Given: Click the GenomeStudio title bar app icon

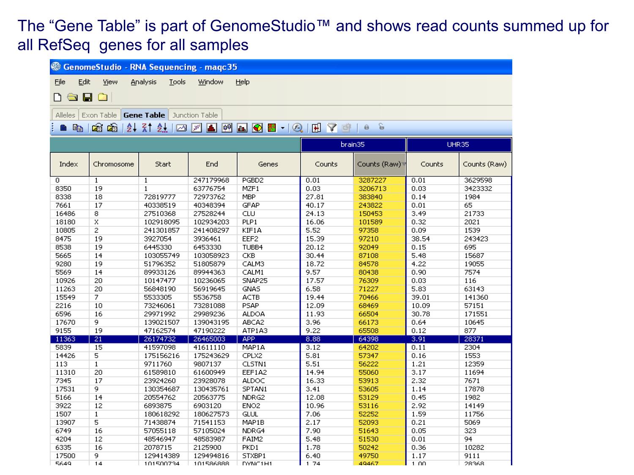Looking at the screenshot, I should [55, 67].
